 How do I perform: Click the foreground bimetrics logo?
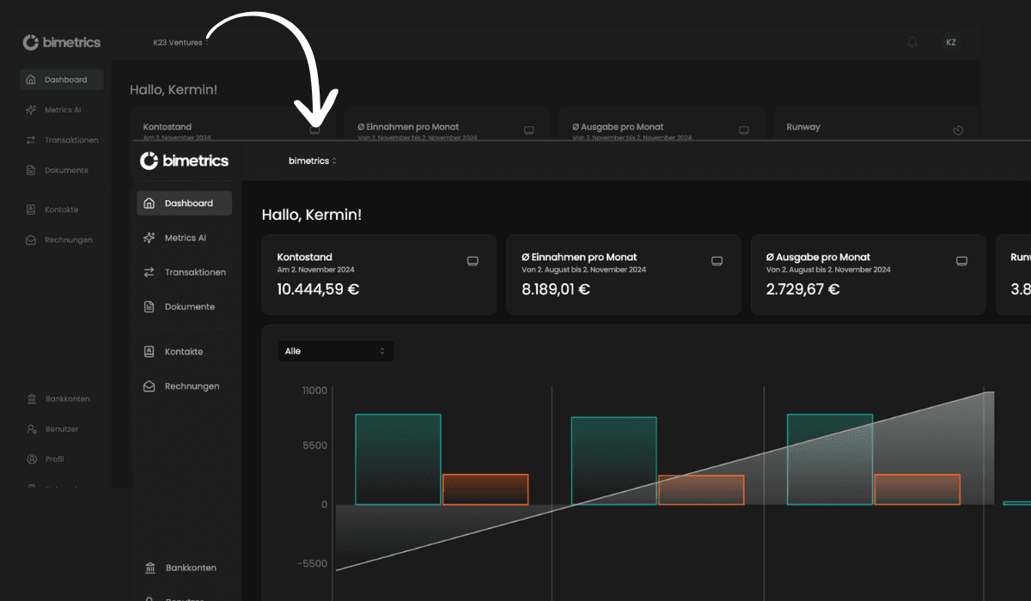pos(184,161)
